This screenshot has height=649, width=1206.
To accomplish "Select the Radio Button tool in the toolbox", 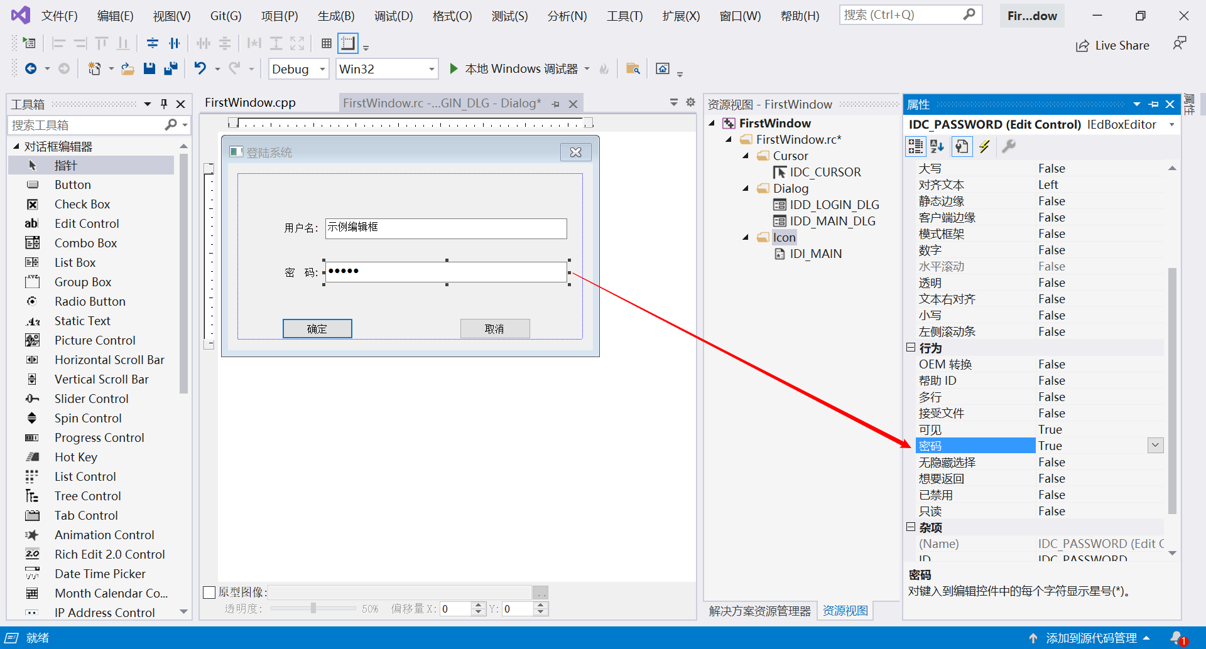I will pyautogui.click(x=90, y=301).
